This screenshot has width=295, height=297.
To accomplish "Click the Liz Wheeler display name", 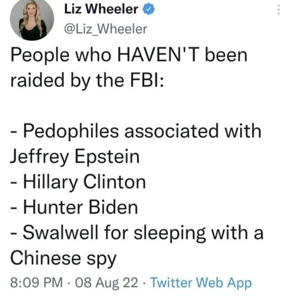I will point(101,10).
